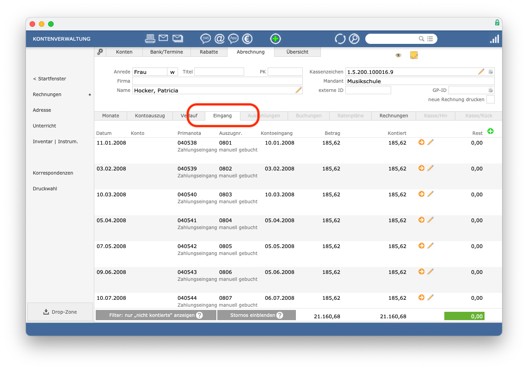The height and width of the screenshot is (370, 528).
Task: Click the @ email icon
Action: pyautogui.click(x=220, y=39)
